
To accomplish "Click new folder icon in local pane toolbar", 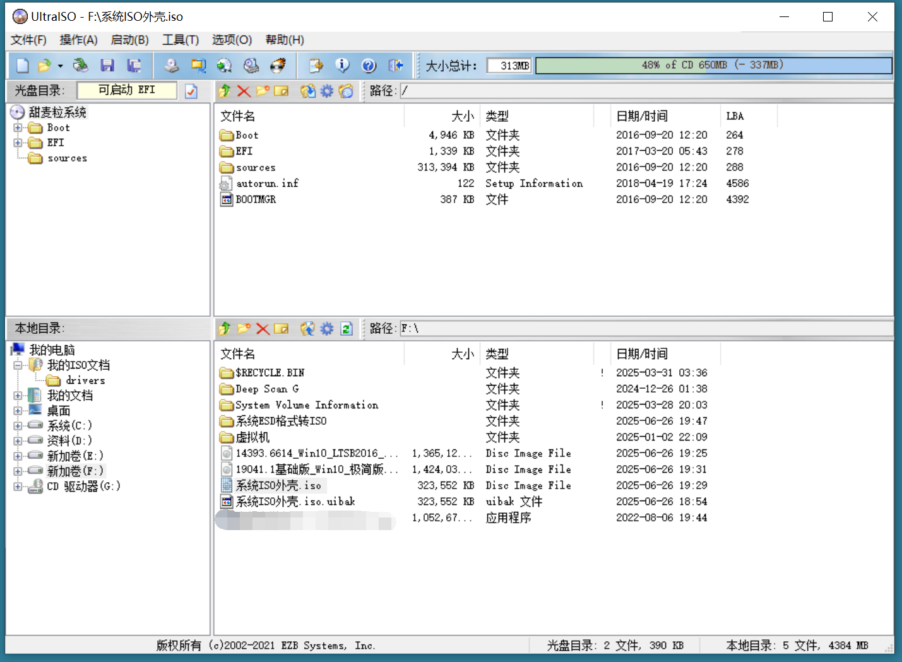I will 244,329.
